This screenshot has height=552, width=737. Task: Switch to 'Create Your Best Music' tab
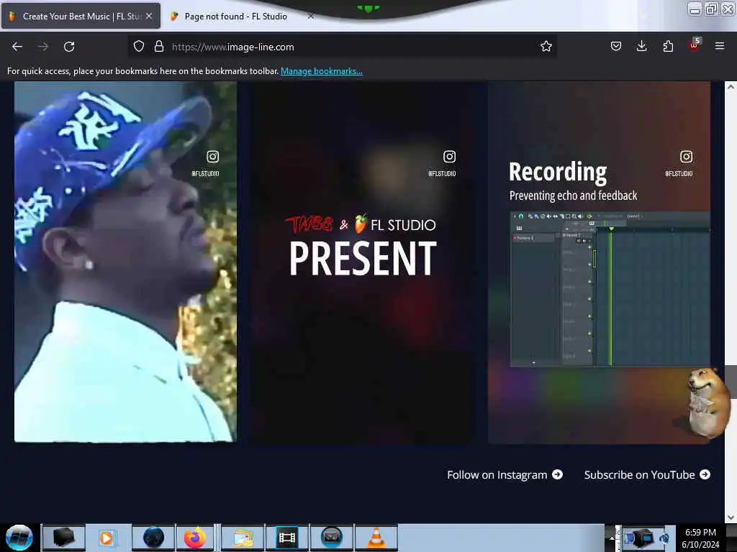coord(81,16)
